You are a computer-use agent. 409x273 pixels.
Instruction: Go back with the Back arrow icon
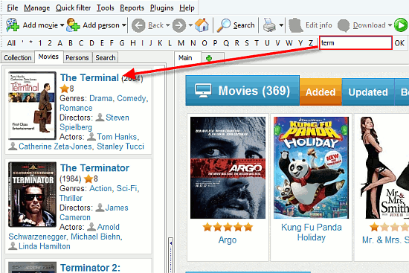click(138, 25)
